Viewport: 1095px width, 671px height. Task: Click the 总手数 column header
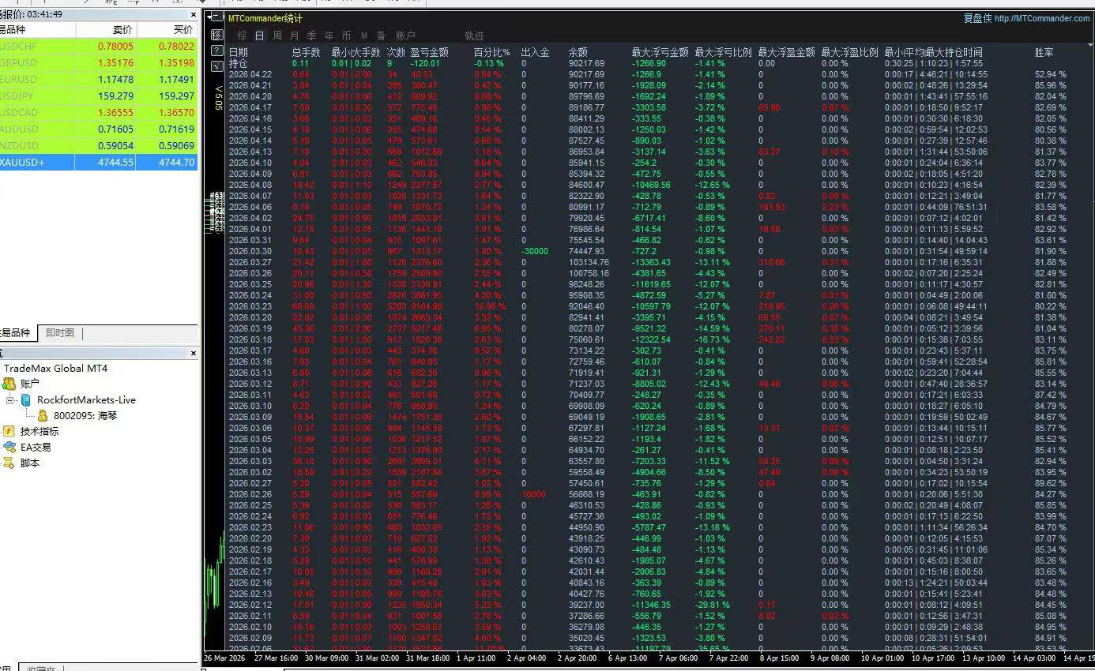[x=307, y=52]
